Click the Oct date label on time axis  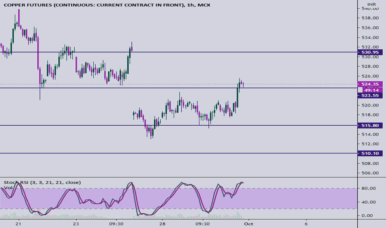pyautogui.click(x=249, y=224)
